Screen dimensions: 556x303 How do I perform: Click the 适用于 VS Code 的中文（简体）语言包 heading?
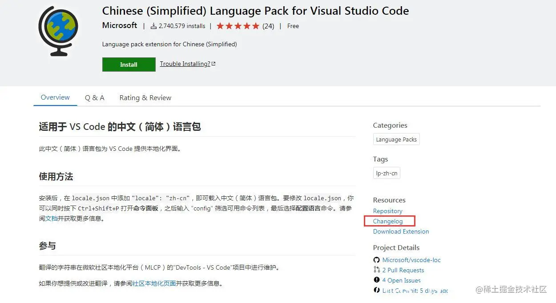pyautogui.click(x=120, y=127)
